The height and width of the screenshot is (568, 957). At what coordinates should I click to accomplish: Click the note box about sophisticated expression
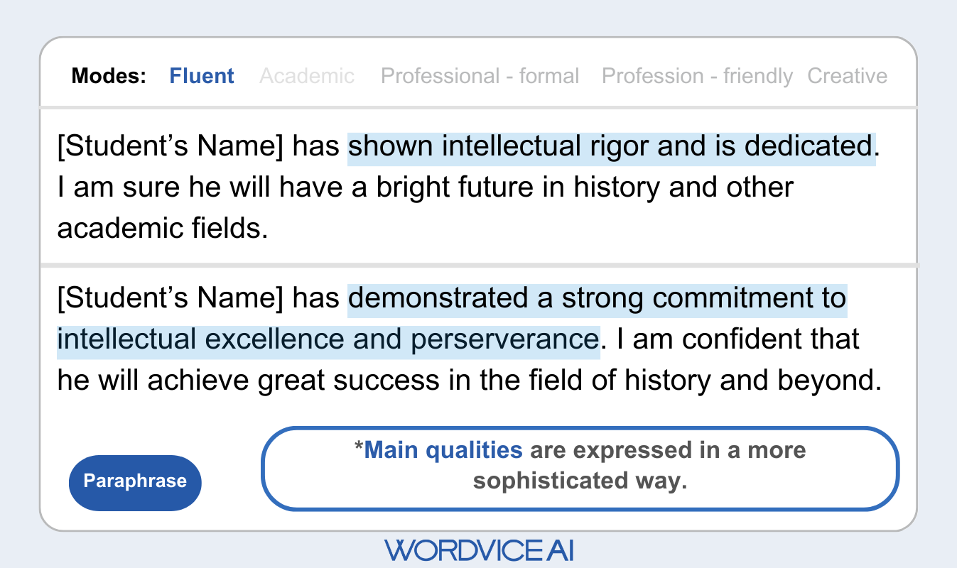(580, 469)
